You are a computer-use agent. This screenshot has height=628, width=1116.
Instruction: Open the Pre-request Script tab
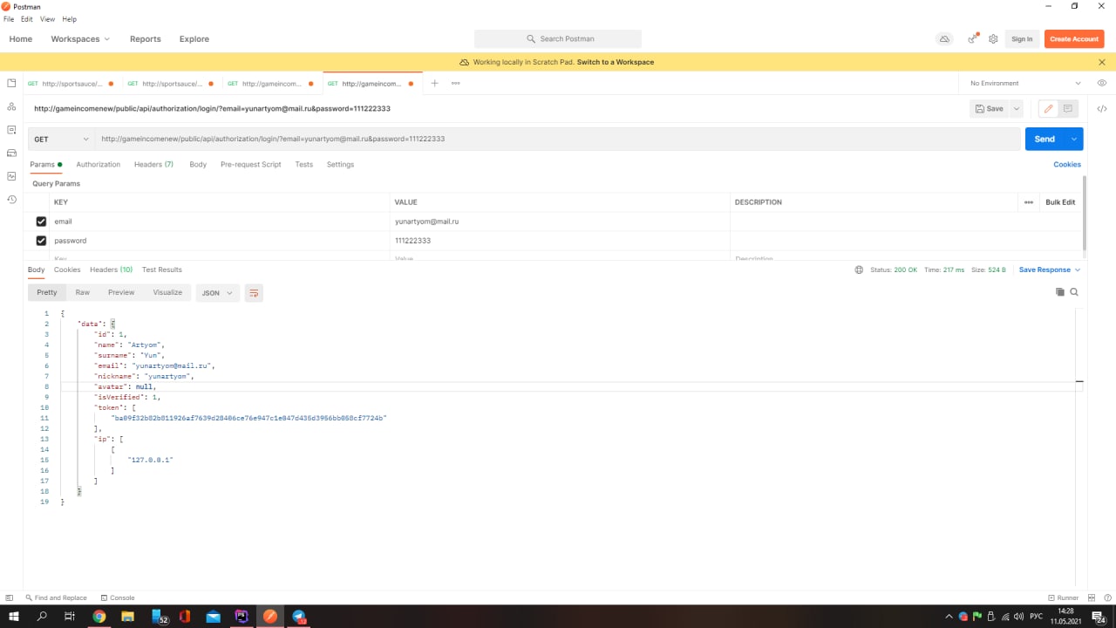click(x=250, y=164)
